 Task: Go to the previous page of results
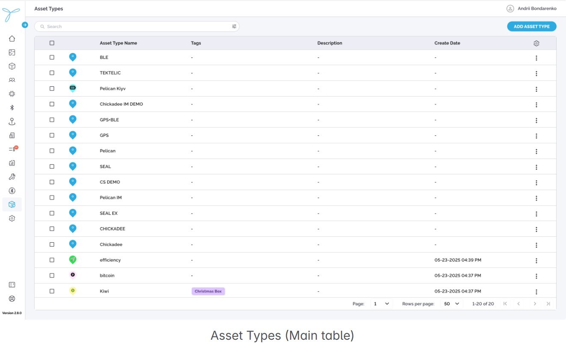pos(519,304)
